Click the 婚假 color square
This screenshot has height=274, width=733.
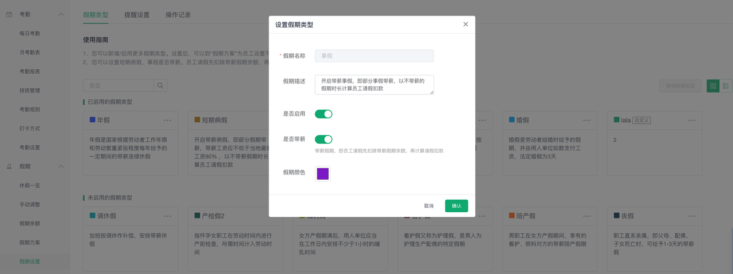(511, 120)
